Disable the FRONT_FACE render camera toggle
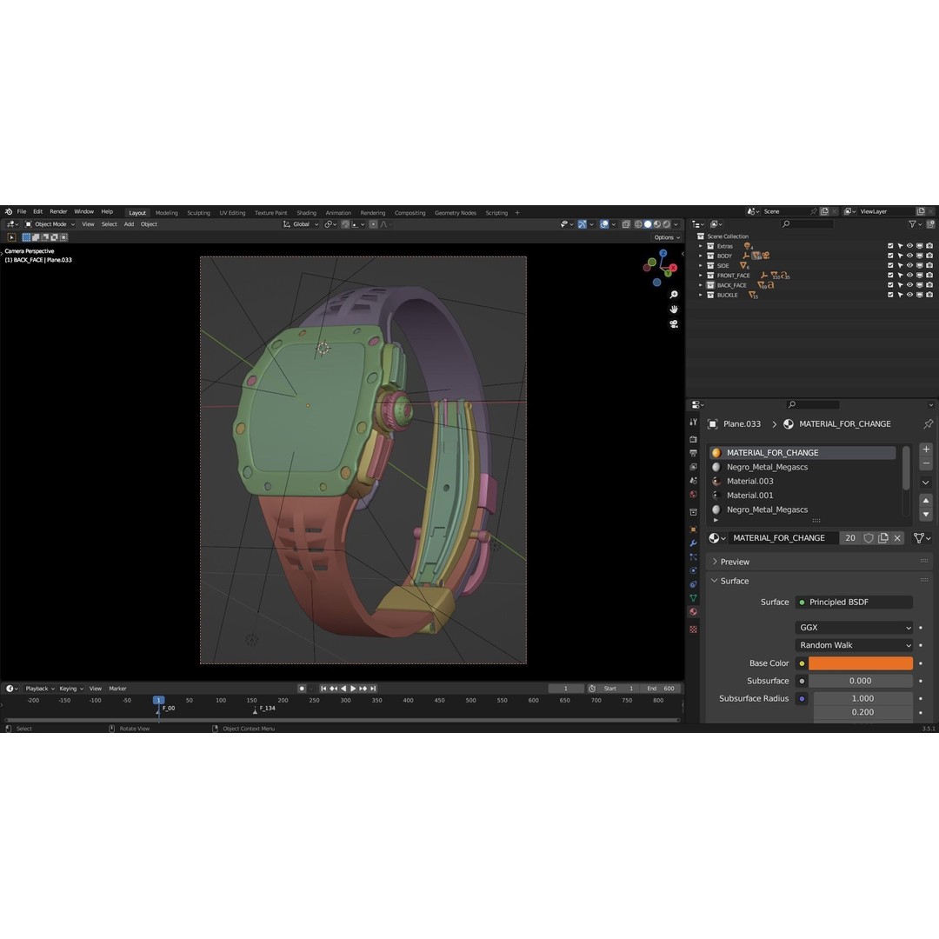Image resolution: width=939 pixels, height=939 pixels. point(929,275)
